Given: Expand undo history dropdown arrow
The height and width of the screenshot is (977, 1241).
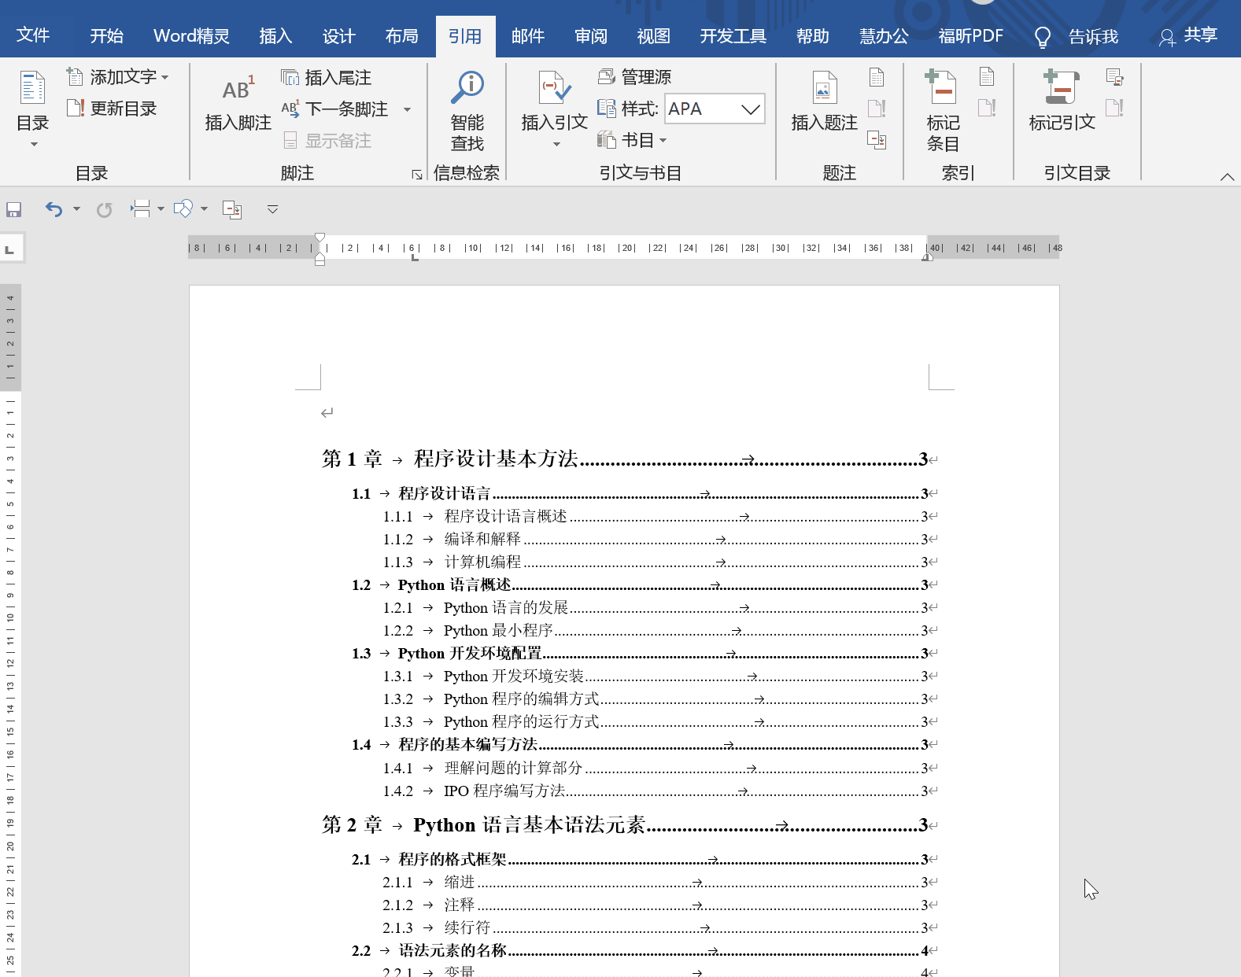Looking at the screenshot, I should 76,209.
